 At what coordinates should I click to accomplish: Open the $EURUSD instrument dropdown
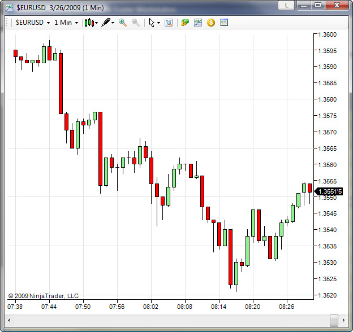point(33,23)
